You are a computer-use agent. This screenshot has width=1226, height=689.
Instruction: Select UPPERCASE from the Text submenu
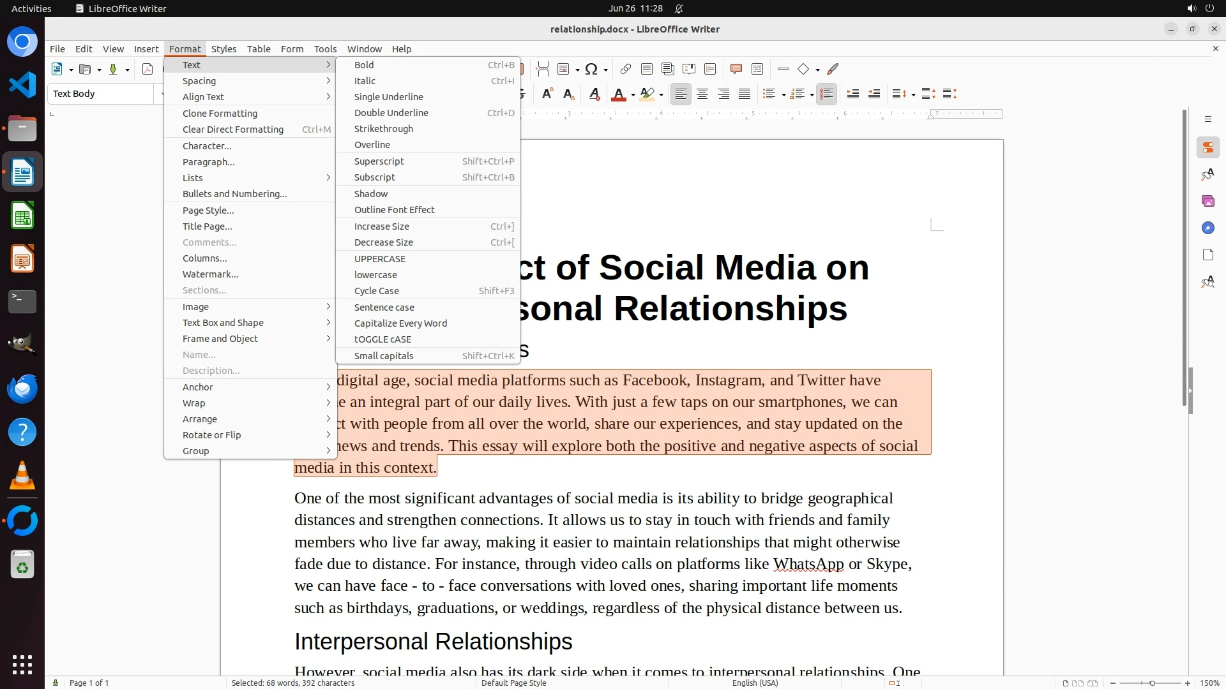pyautogui.click(x=380, y=259)
